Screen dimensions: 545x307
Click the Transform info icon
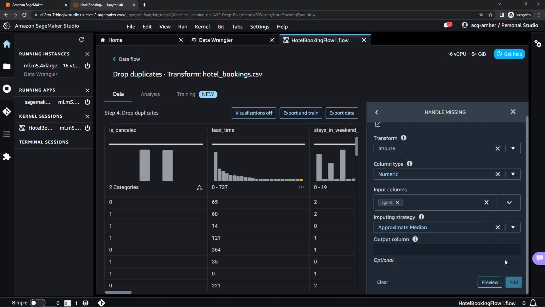(x=403, y=138)
